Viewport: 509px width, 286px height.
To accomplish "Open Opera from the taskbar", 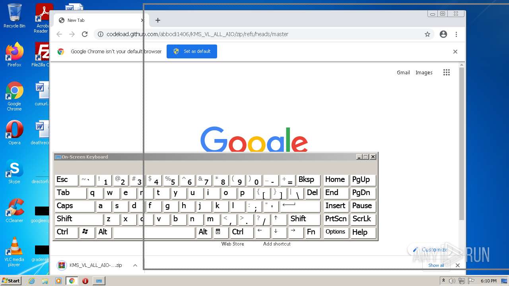I will 85,281.
